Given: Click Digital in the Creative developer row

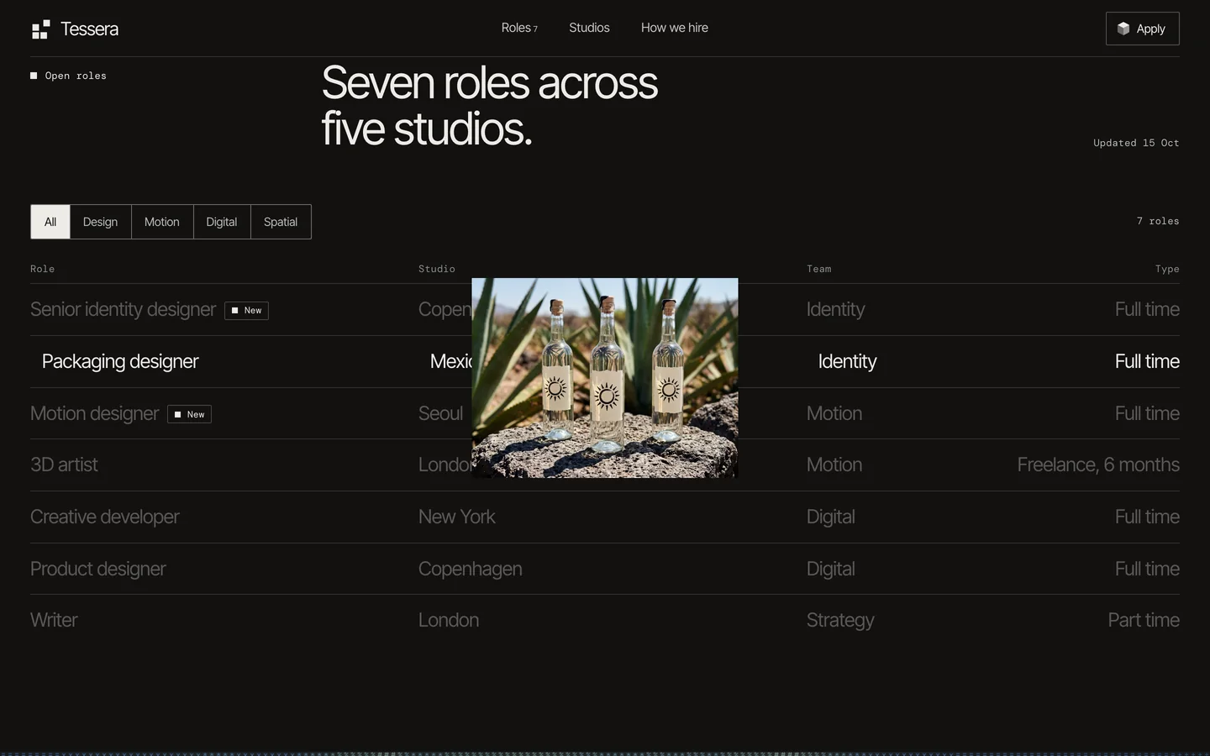Looking at the screenshot, I should (831, 517).
